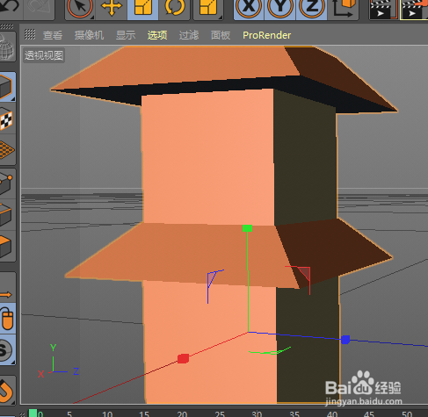Render to Picture Viewer clapperboard

[414, 9]
